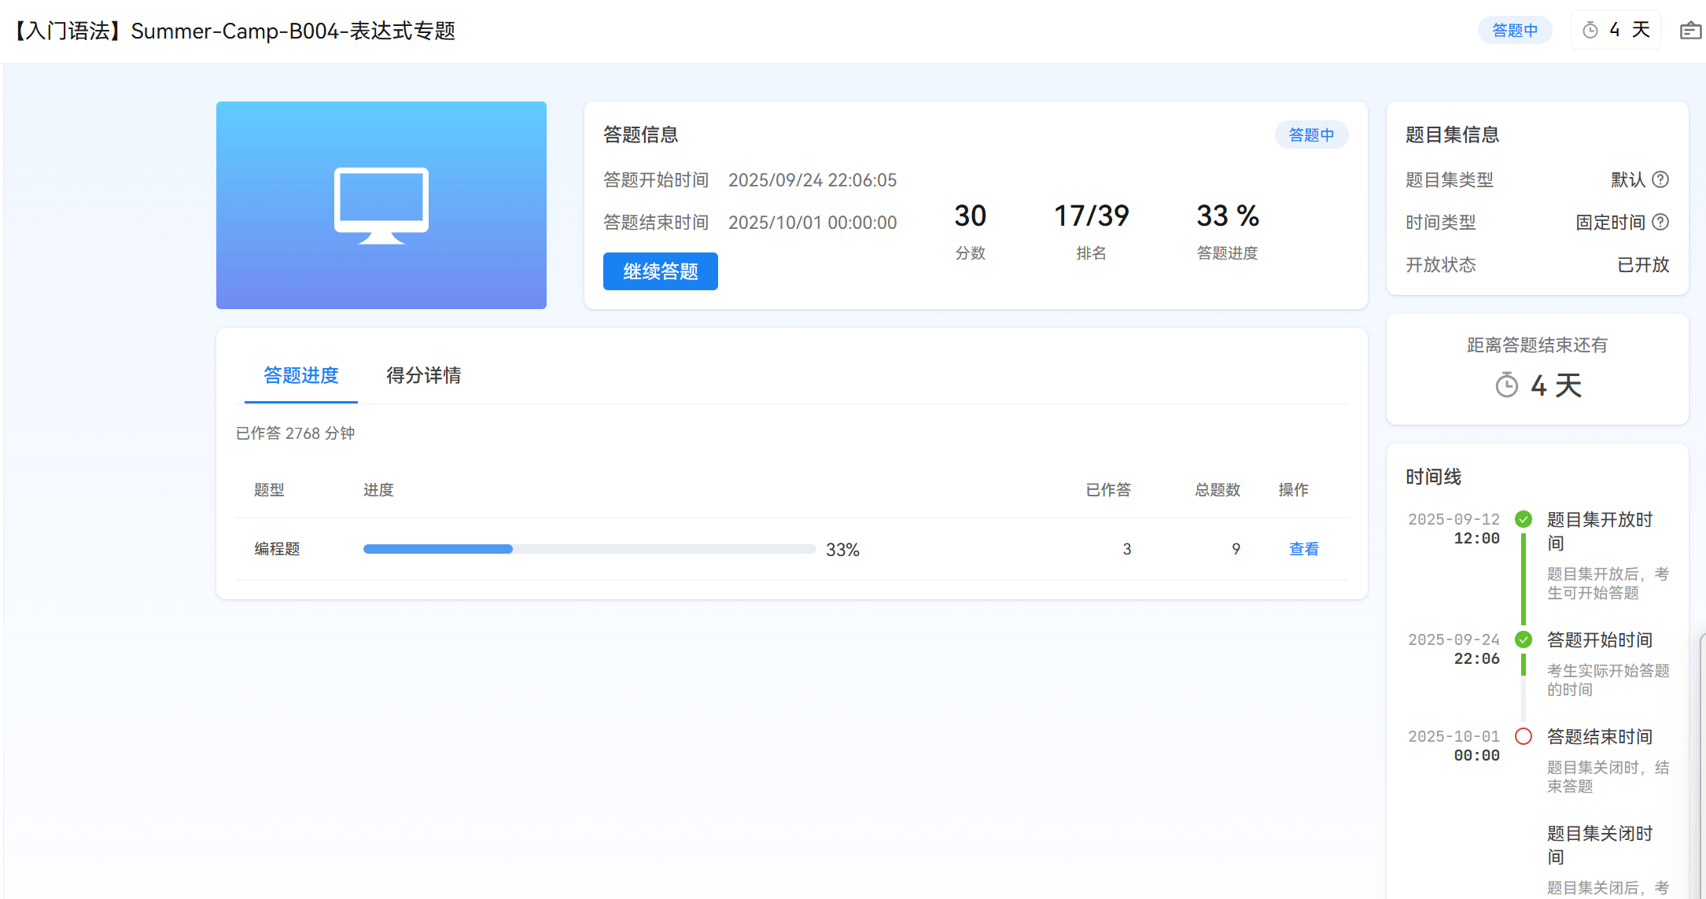Open the 得分详情 tab

coord(423,375)
